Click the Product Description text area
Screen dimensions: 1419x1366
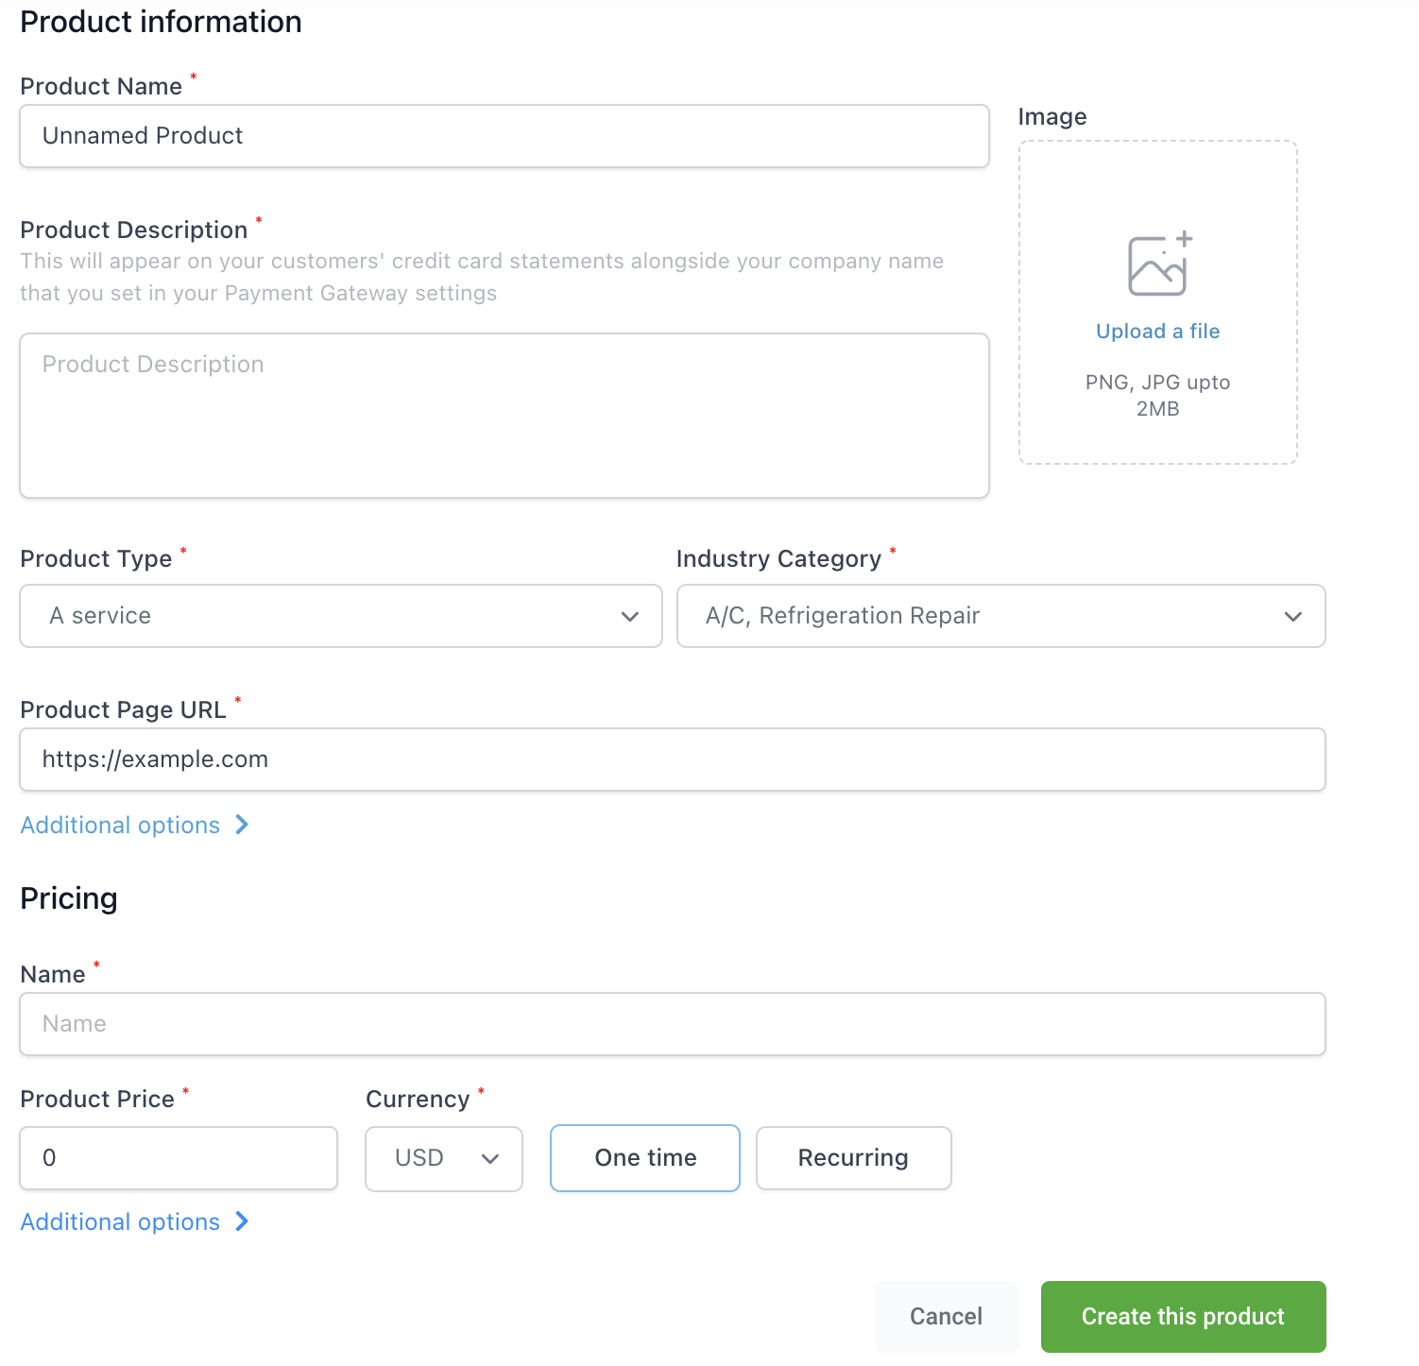point(504,416)
